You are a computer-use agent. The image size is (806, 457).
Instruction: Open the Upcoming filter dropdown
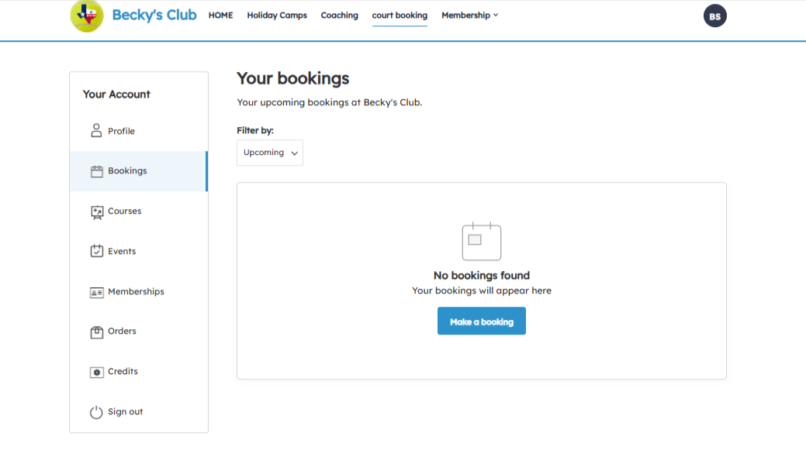point(269,153)
